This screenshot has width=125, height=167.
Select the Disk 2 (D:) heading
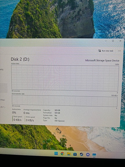(x=20, y=59)
